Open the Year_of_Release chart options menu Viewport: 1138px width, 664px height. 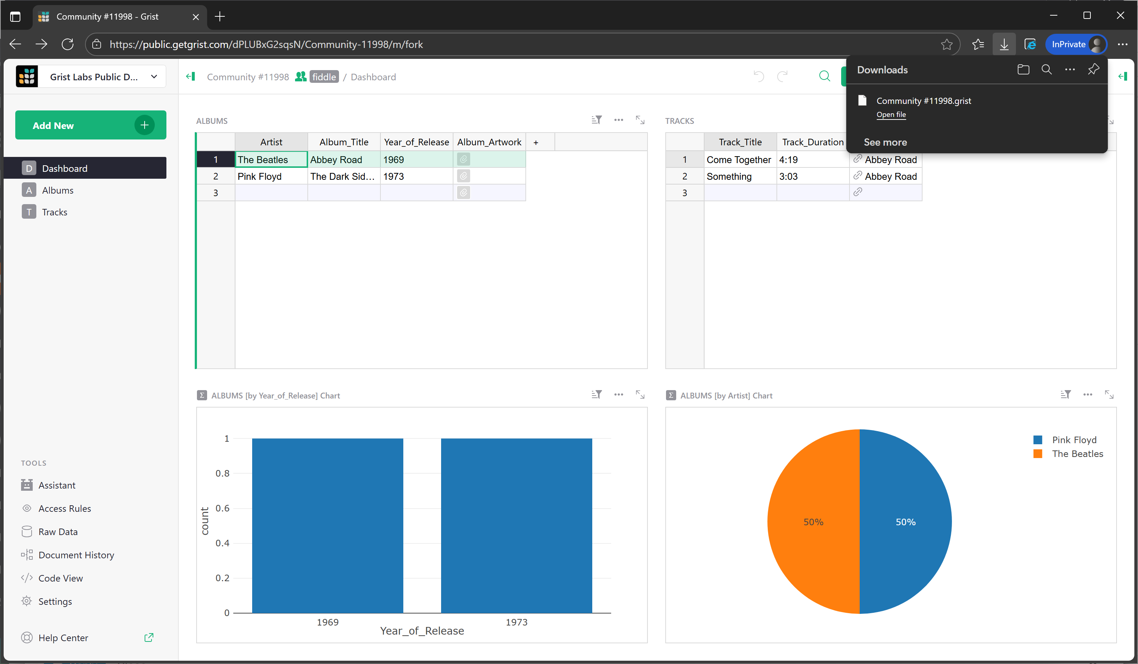(618, 395)
